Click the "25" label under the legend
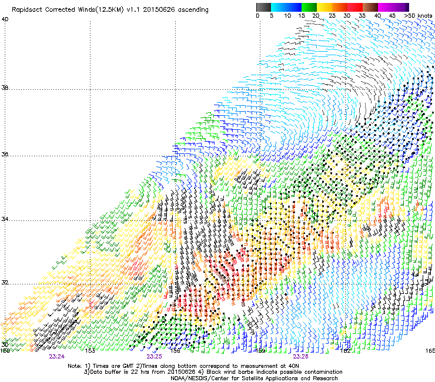This screenshot has width=435, height=382. pos(332,15)
